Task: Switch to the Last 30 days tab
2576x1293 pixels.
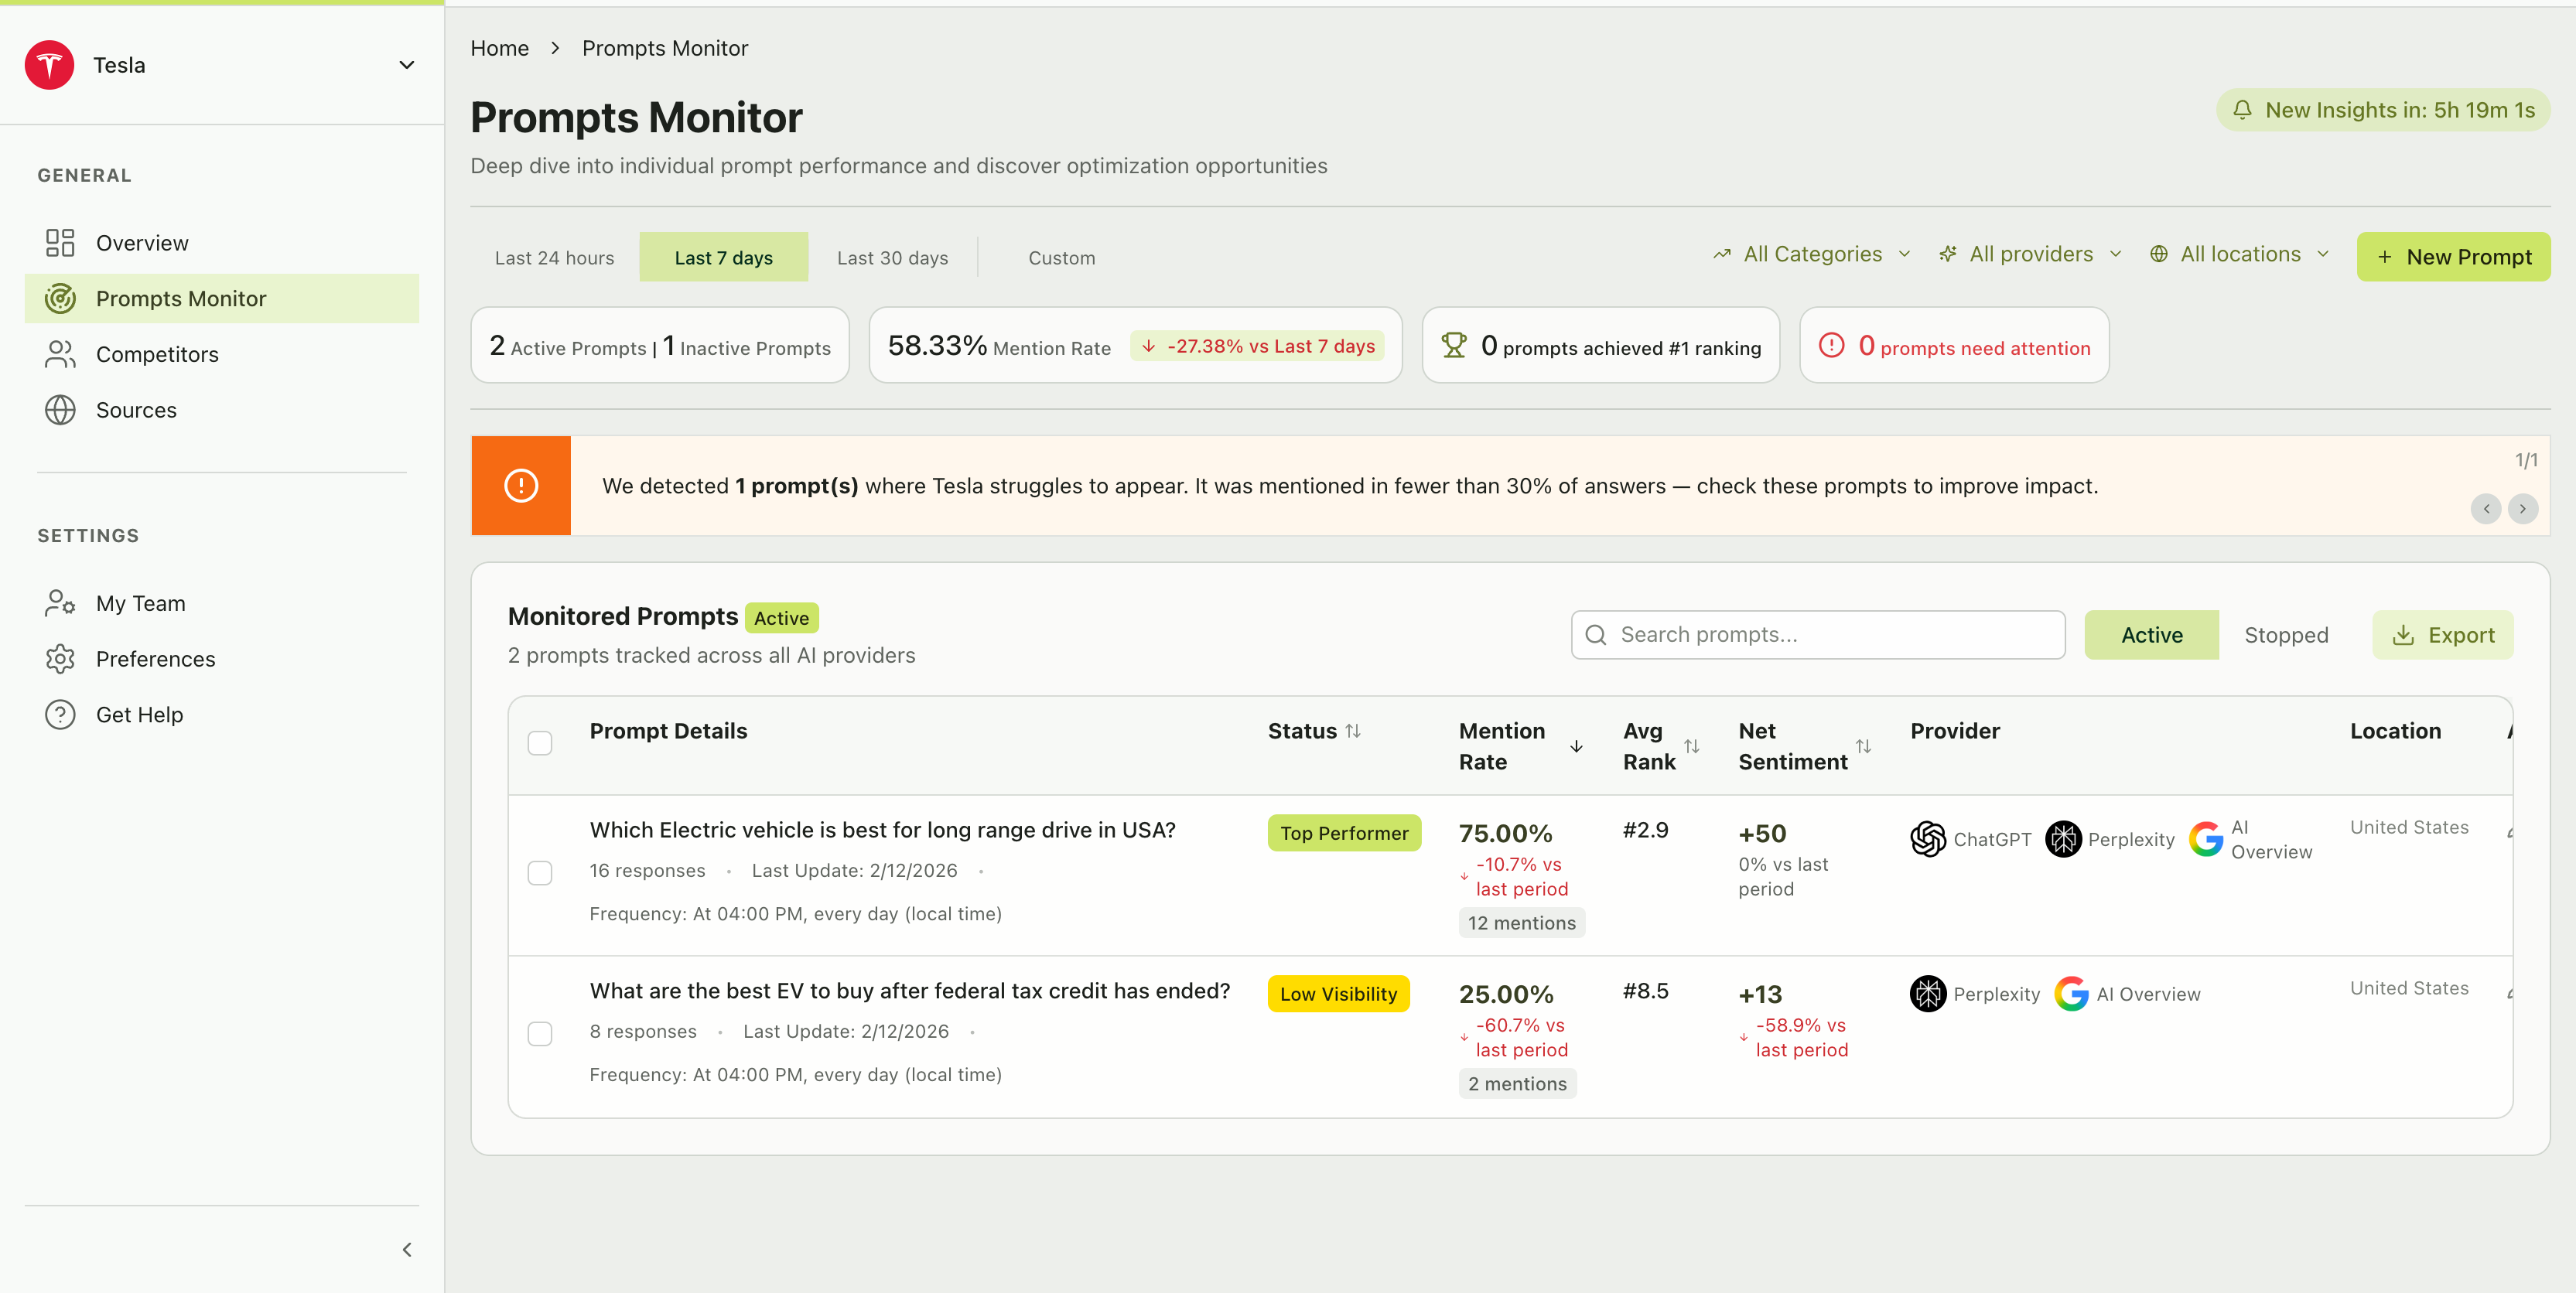Action: (x=892, y=257)
